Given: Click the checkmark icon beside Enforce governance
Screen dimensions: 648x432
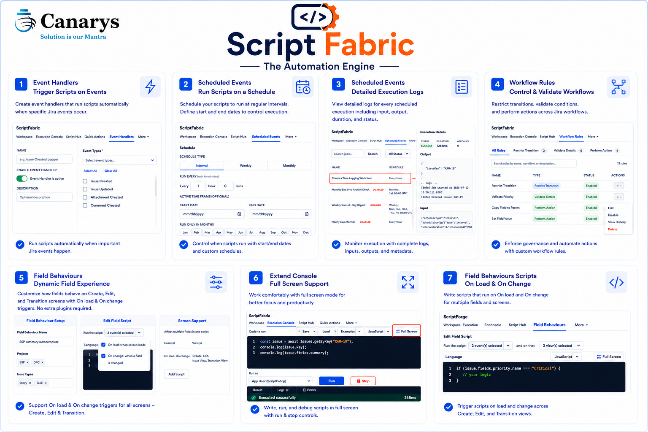Looking at the screenshot, I should [x=496, y=244].
